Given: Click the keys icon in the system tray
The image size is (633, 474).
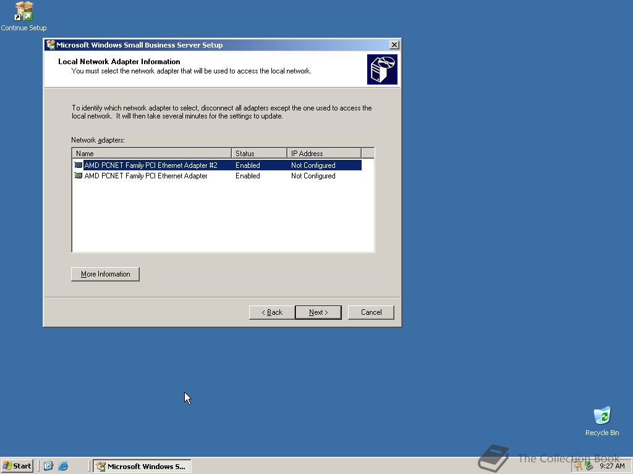Looking at the screenshot, I should click(579, 466).
